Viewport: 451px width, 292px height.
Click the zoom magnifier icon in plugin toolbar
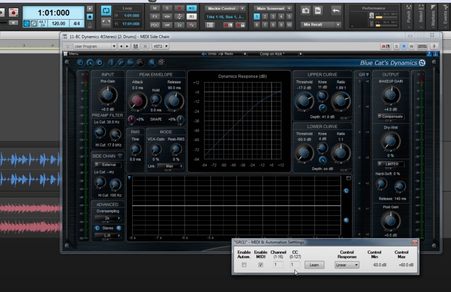pos(152,63)
